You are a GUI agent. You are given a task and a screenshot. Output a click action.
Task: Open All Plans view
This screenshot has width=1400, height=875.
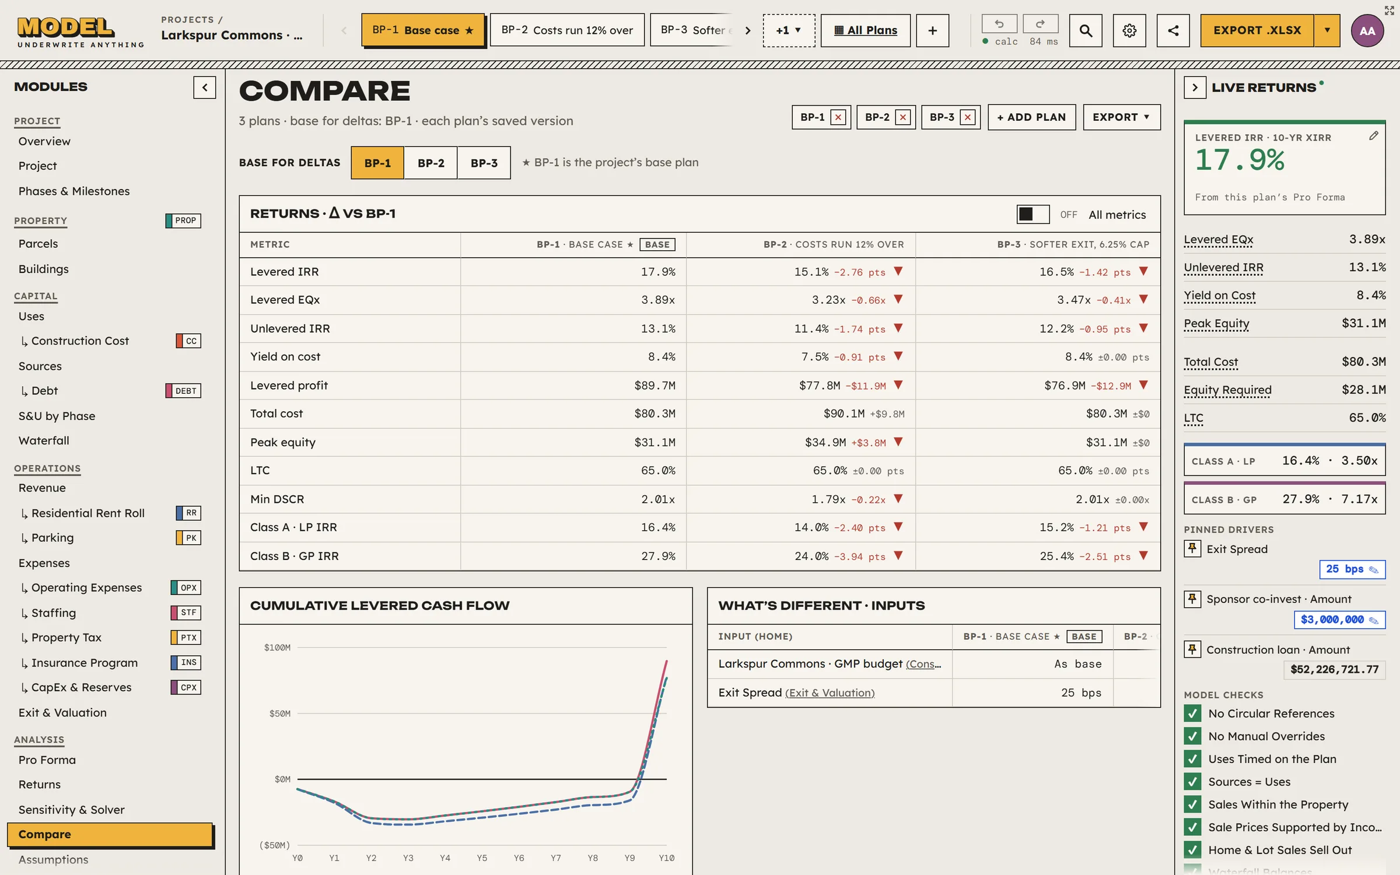click(x=865, y=30)
